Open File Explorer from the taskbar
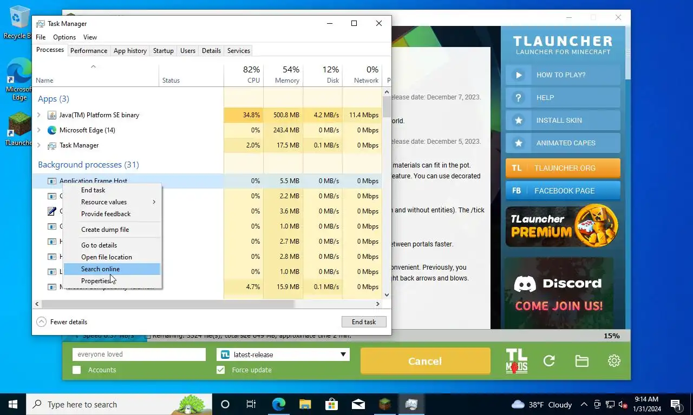The width and height of the screenshot is (693, 415). [305, 404]
